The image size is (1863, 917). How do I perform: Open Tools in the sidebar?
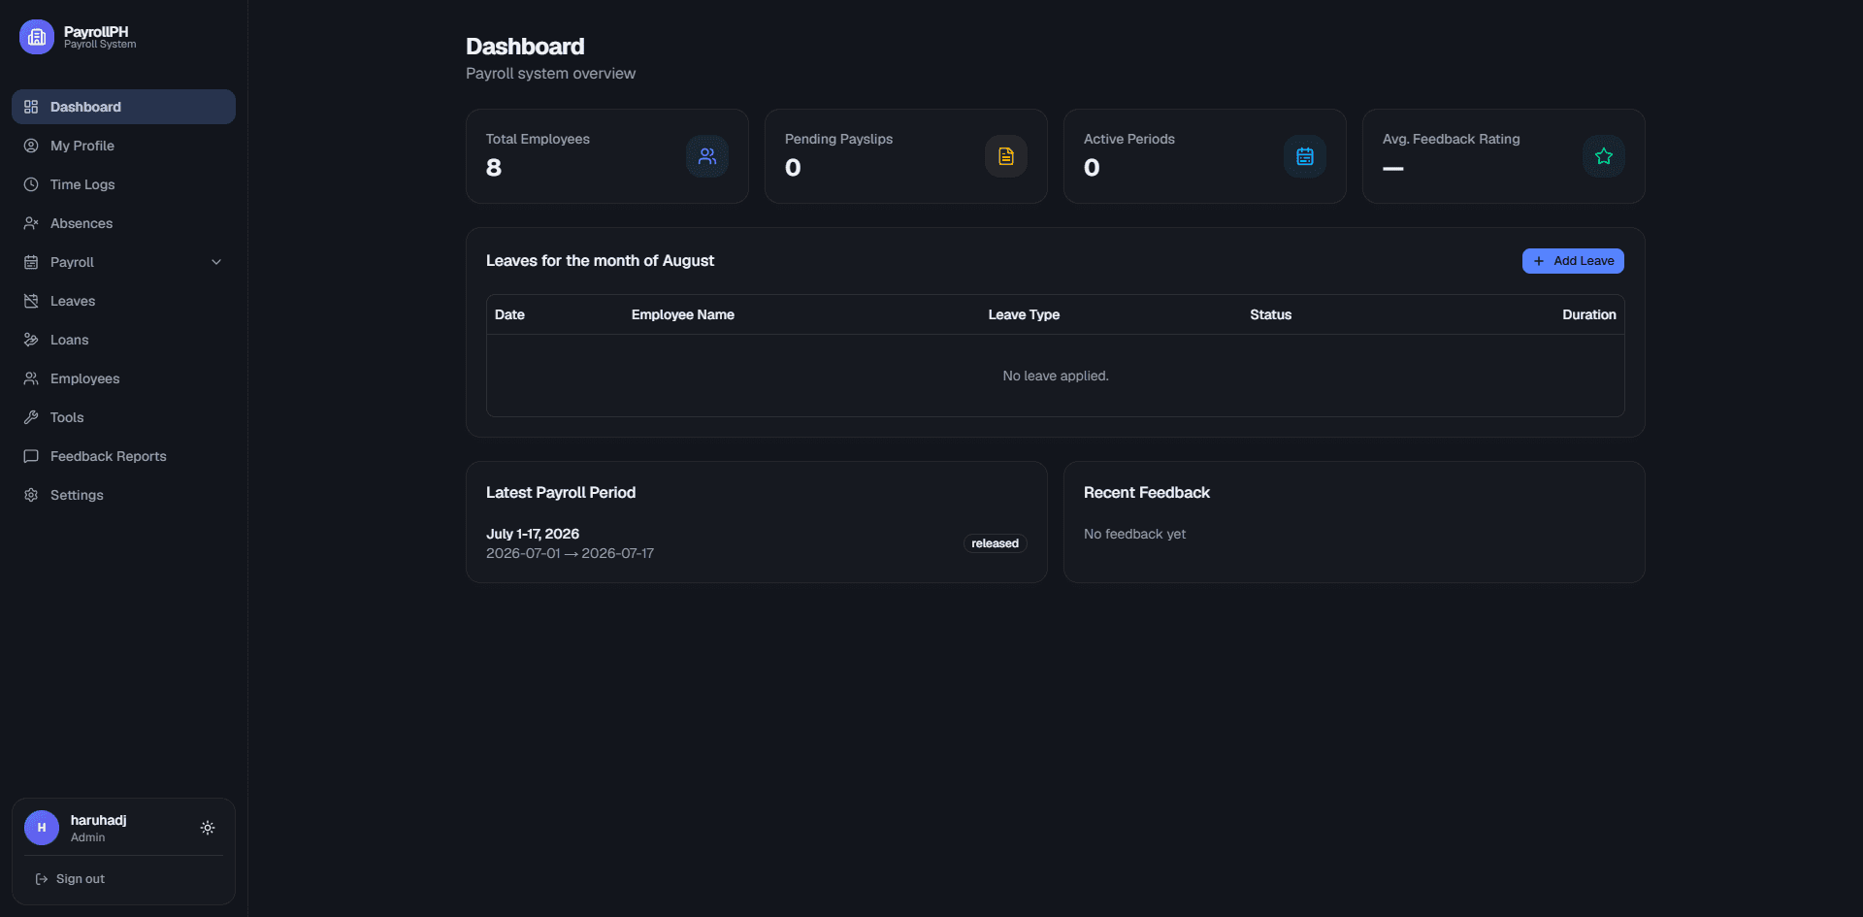tap(123, 417)
